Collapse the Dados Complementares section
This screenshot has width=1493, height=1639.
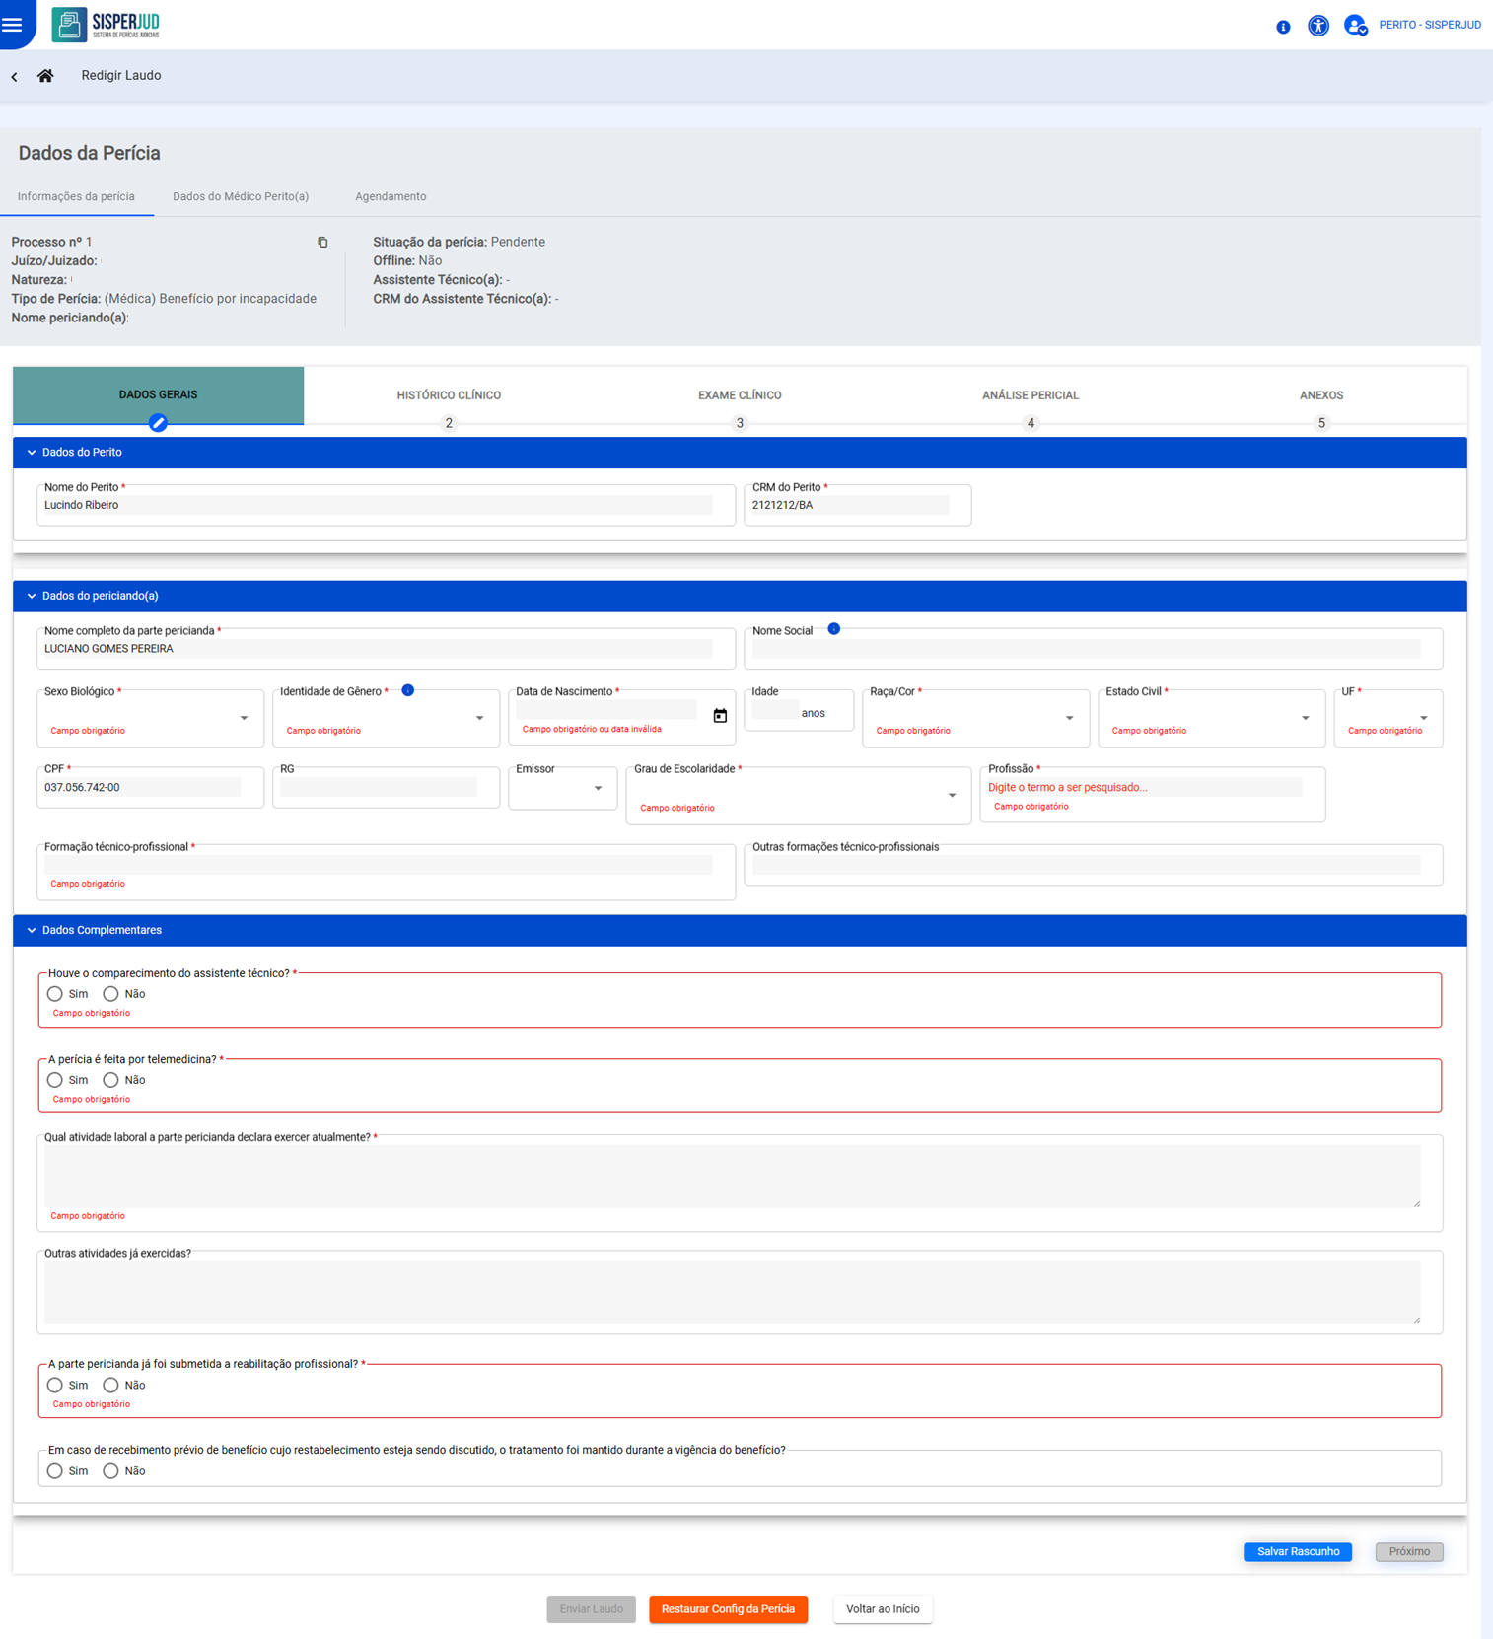click(x=32, y=930)
